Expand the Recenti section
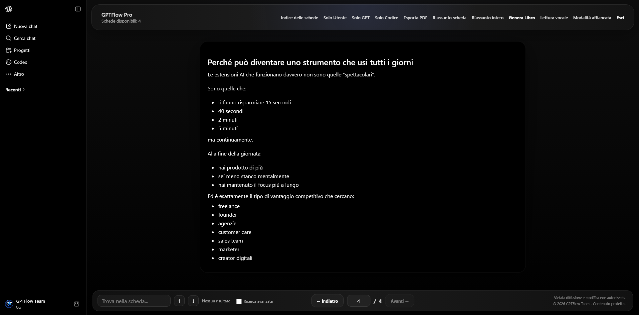639x315 pixels. pyautogui.click(x=15, y=90)
